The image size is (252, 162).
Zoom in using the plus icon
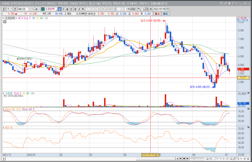pos(244,159)
